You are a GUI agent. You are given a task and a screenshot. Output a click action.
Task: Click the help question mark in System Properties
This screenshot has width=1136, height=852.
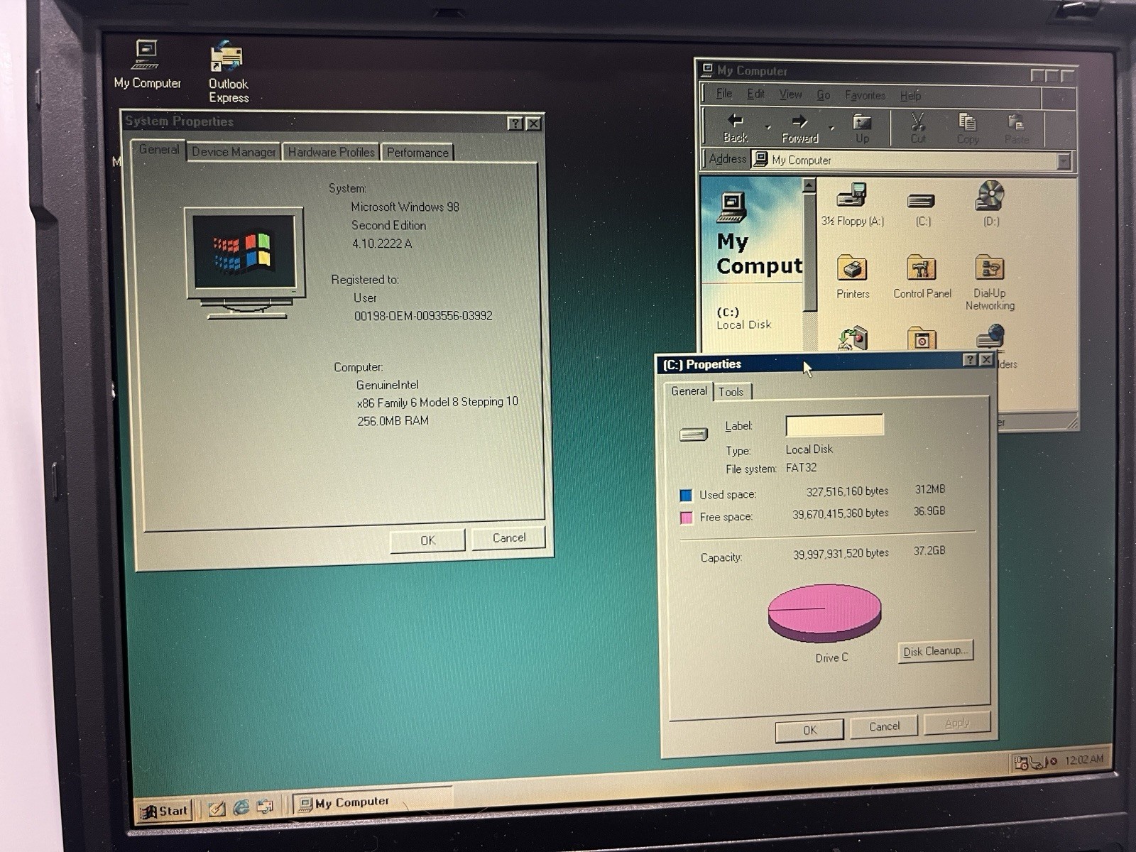point(515,124)
